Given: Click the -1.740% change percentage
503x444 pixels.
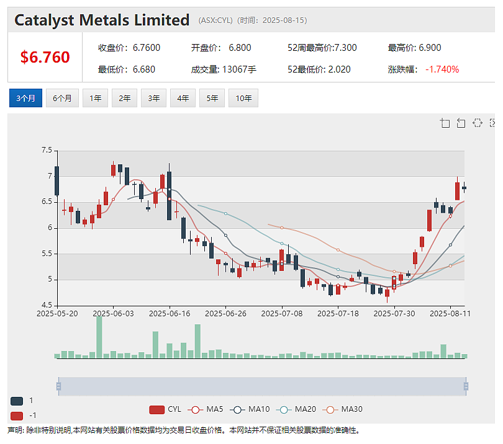Looking at the screenshot, I should pos(442,69).
